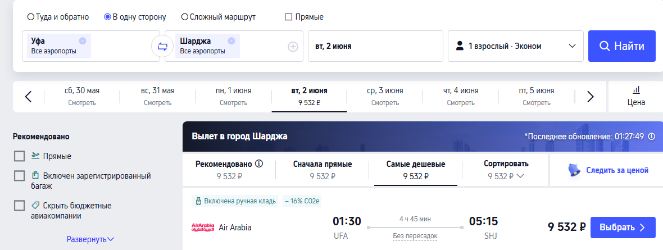Show next dates with right arrow
Screen dimensions: 663x250
coord(590,97)
